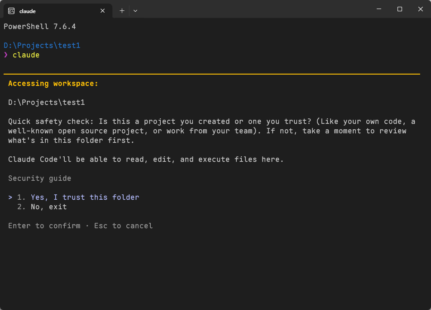Select the claude terminal tab
This screenshot has height=310, width=431.
click(58, 11)
